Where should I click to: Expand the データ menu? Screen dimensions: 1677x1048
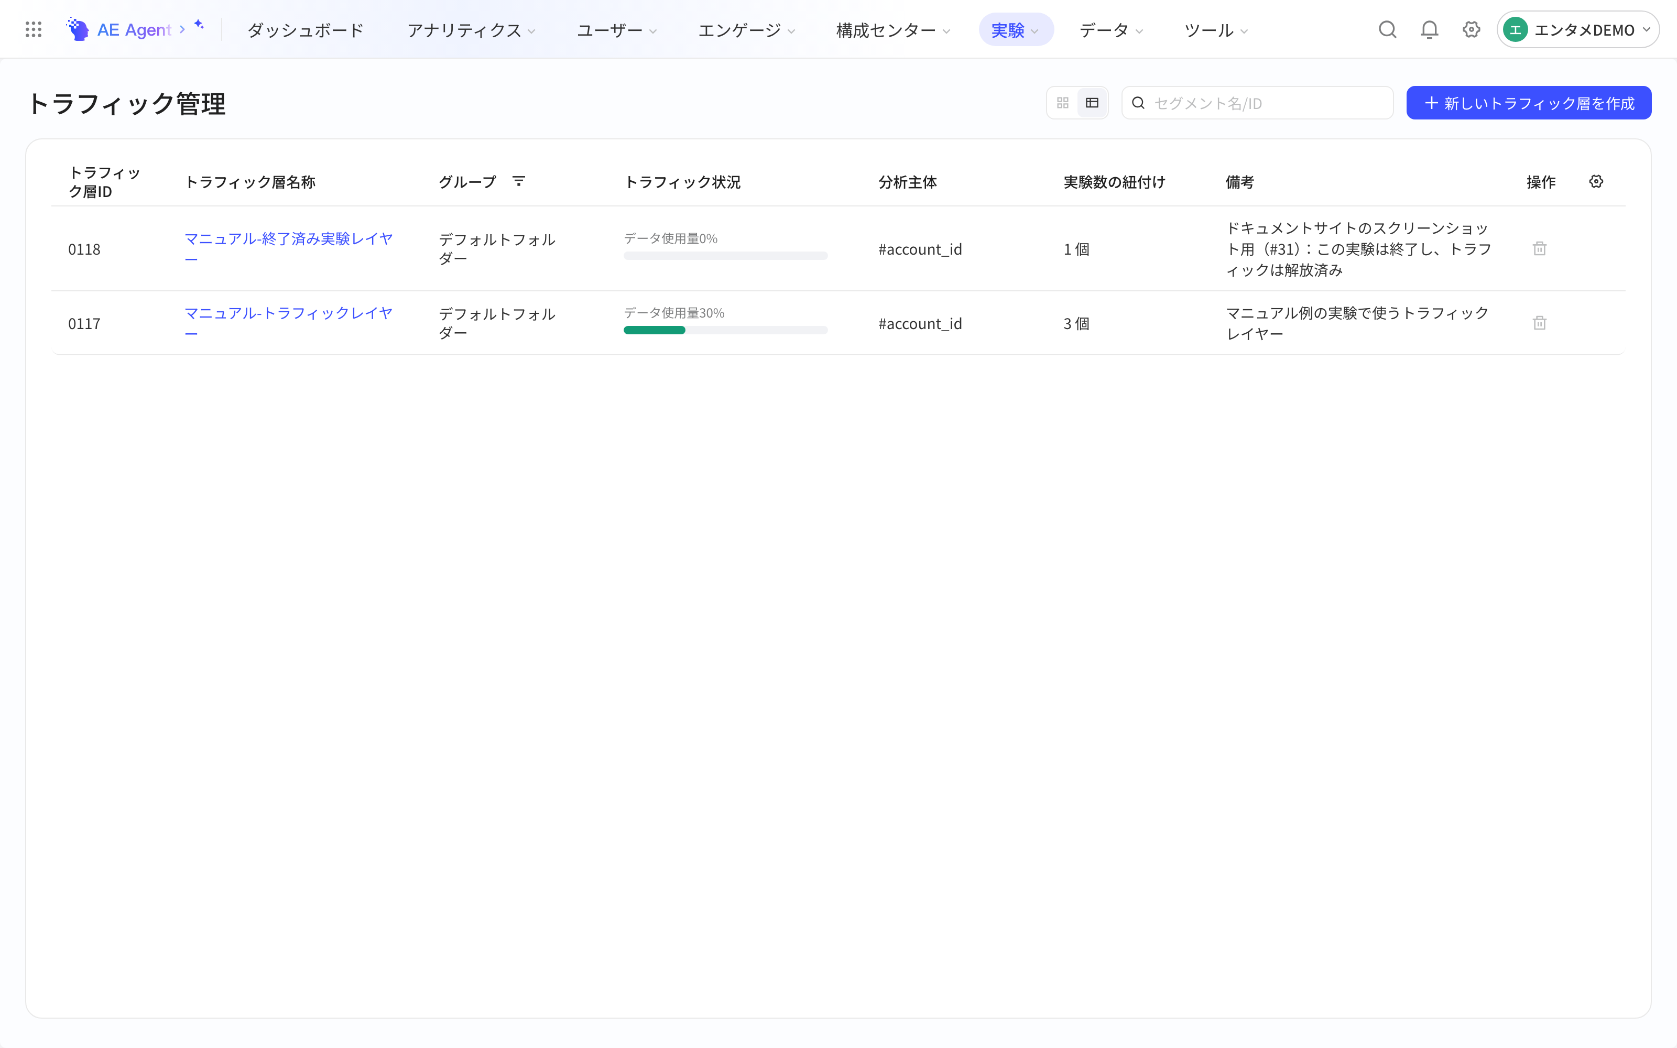click(x=1112, y=30)
